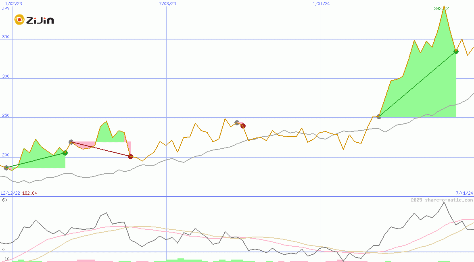
Task: Click the ZiJin company logo icon
Action: tap(19, 19)
